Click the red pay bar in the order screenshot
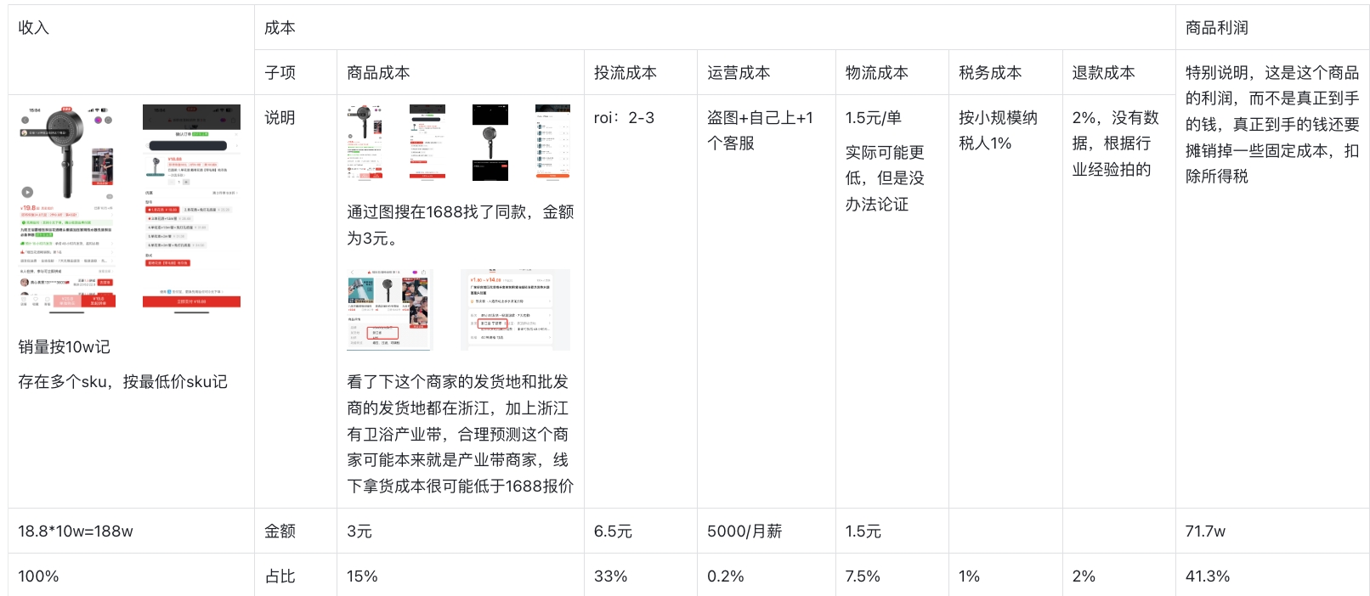Image resolution: width=1370 pixels, height=596 pixels. [191, 301]
